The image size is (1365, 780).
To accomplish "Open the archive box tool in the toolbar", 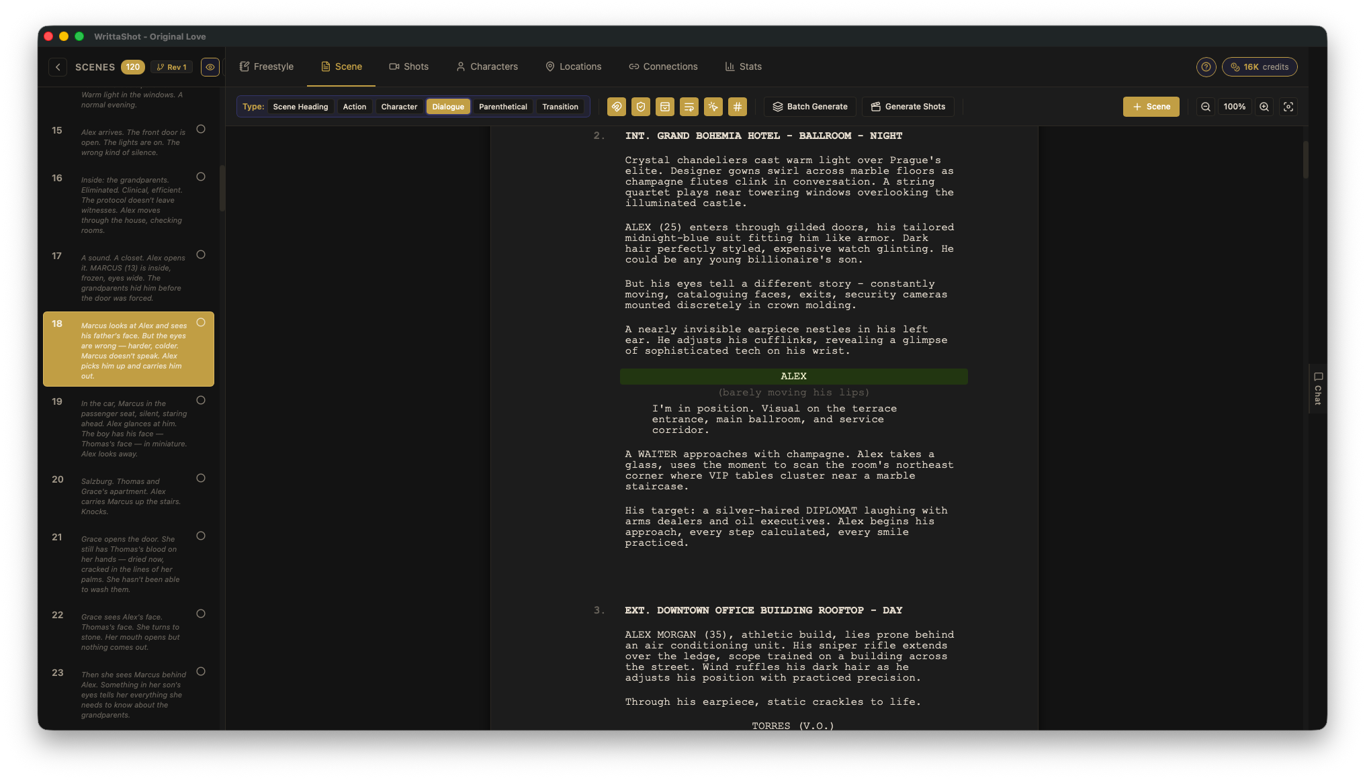I will pyautogui.click(x=664, y=107).
